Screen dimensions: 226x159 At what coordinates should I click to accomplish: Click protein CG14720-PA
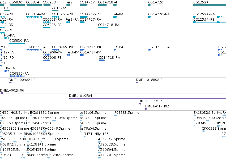(x=150, y=50)
